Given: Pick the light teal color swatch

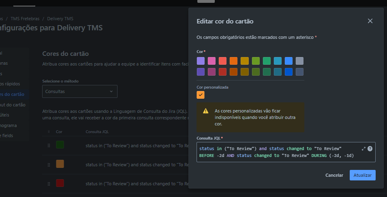Looking at the screenshot, I should (x=278, y=61).
